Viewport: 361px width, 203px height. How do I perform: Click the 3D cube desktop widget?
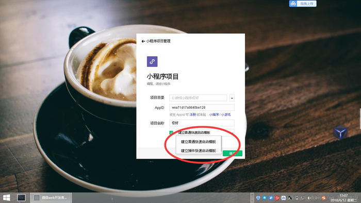point(340,132)
